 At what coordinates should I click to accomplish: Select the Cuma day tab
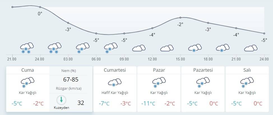point(27,70)
